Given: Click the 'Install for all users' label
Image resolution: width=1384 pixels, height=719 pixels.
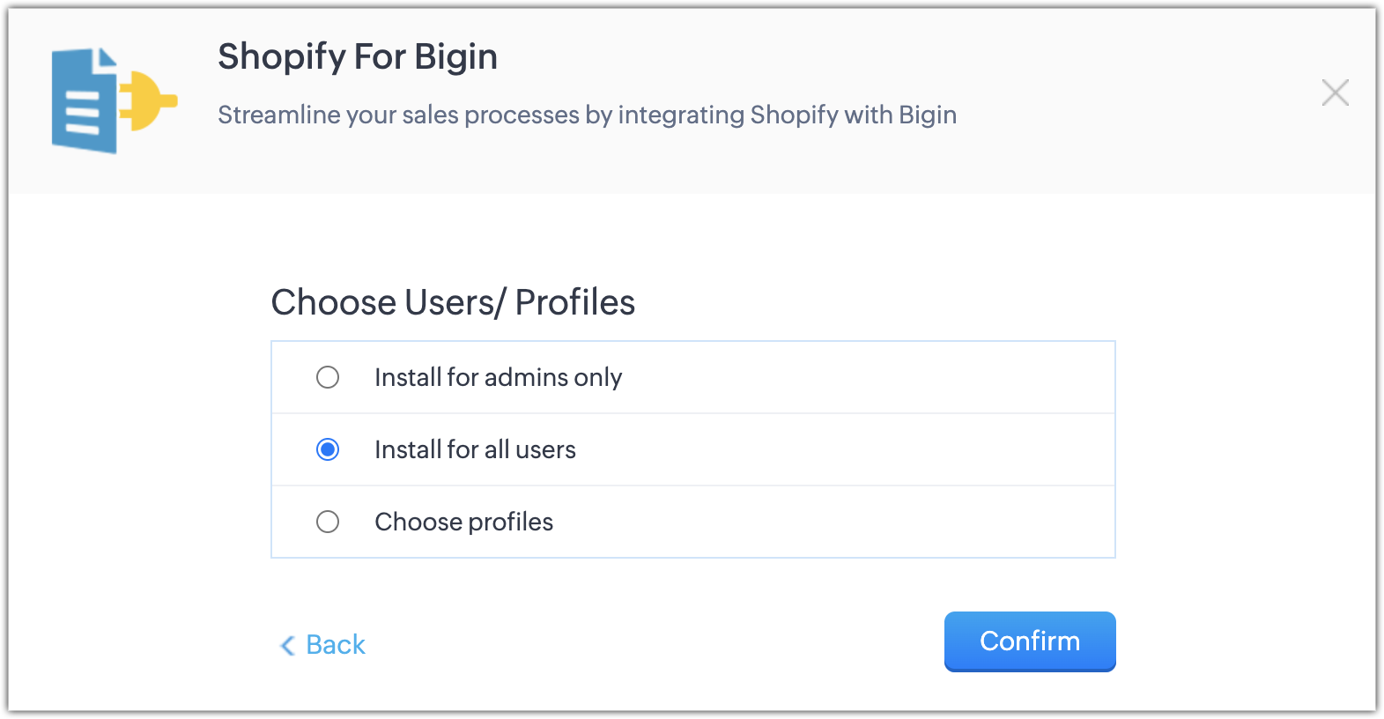Looking at the screenshot, I should click(x=475, y=449).
